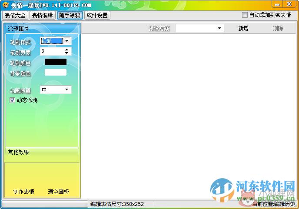Click the 编辑表情尺寸:350x252 status text
Image resolution: width=299 pixels, height=209 pixels.
click(x=117, y=204)
